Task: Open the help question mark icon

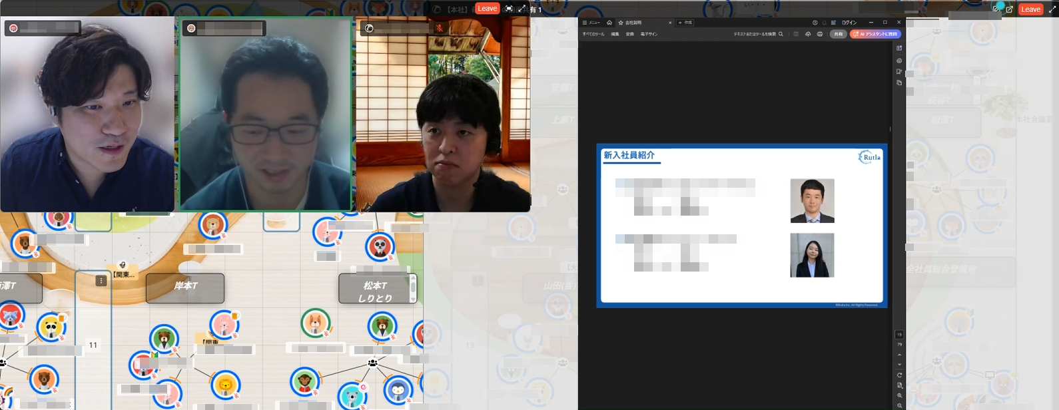Action: coord(815,23)
